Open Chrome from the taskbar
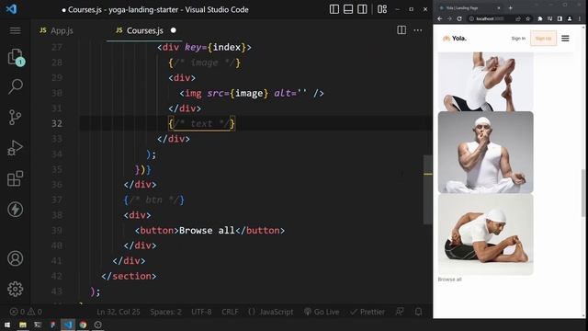 click(83, 325)
